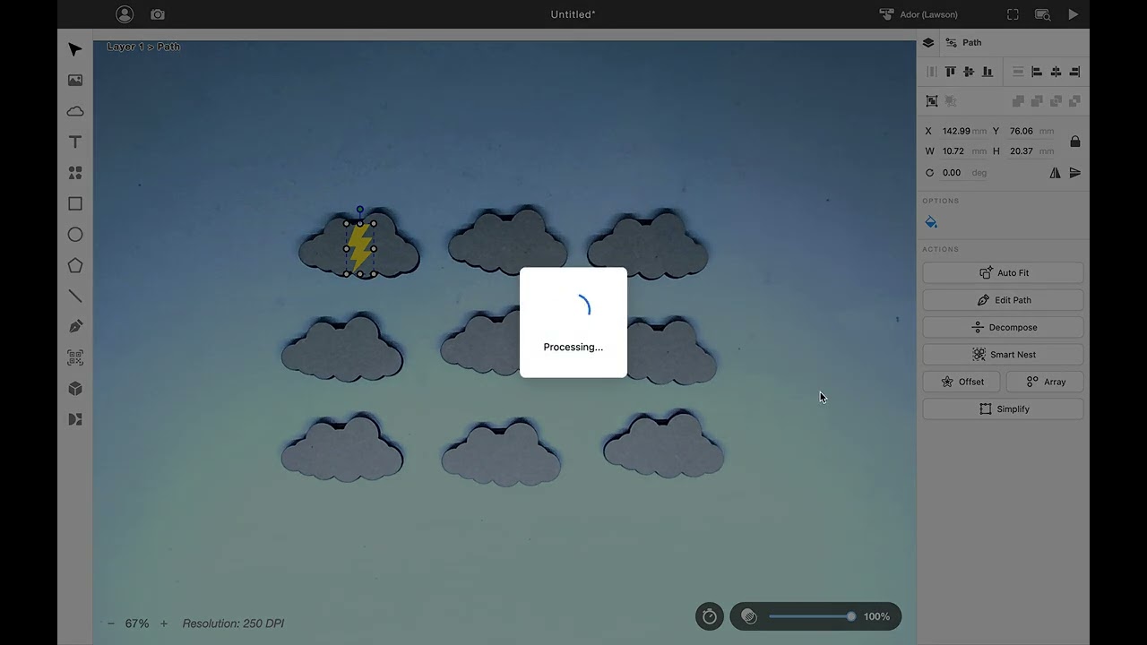
Task: Toggle the aspect ratio lock
Action: coord(1075,142)
